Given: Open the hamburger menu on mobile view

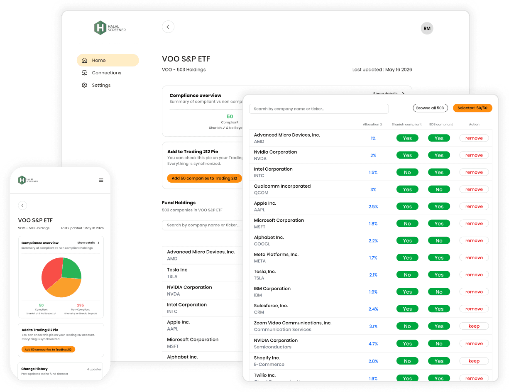Looking at the screenshot, I should click(101, 180).
